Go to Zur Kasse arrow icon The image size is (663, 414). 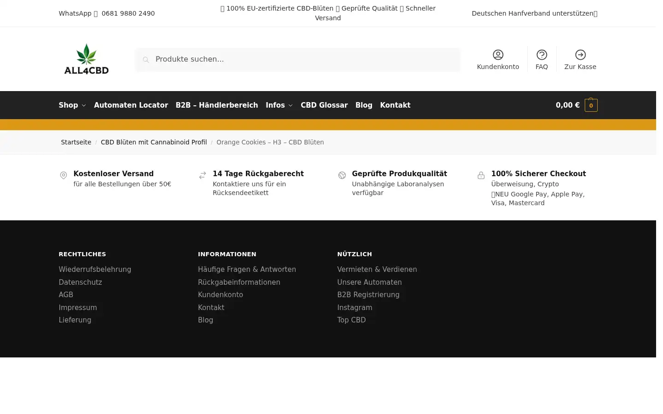coord(581,55)
